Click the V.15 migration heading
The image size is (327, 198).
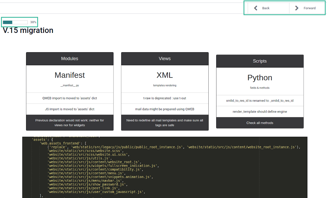click(28, 30)
